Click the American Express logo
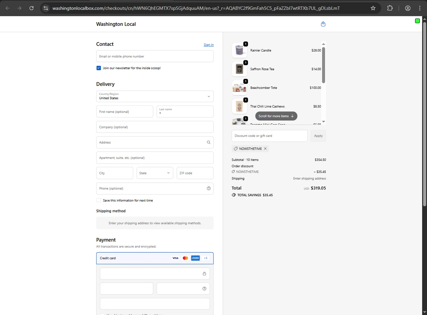The height and width of the screenshot is (315, 427). (x=195, y=258)
